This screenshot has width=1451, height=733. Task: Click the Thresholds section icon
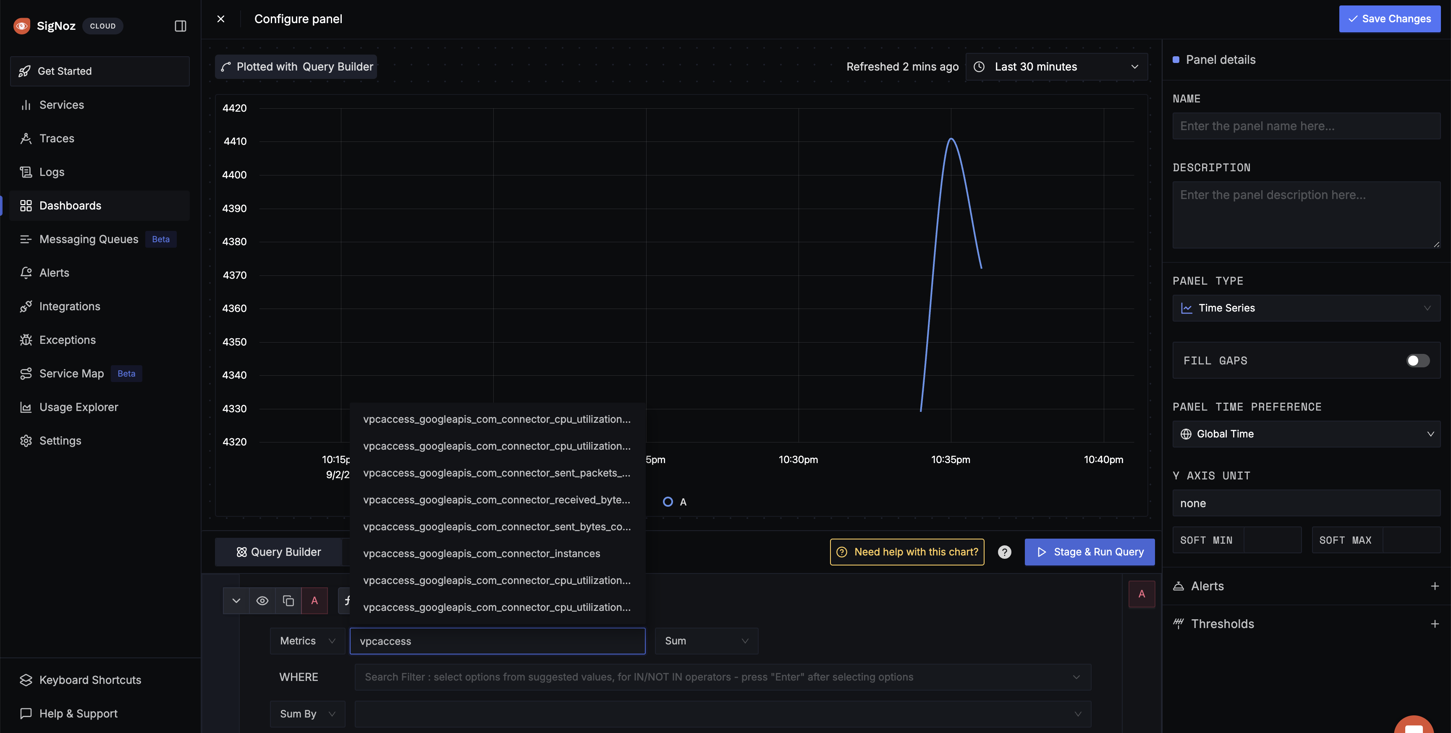click(x=1179, y=624)
